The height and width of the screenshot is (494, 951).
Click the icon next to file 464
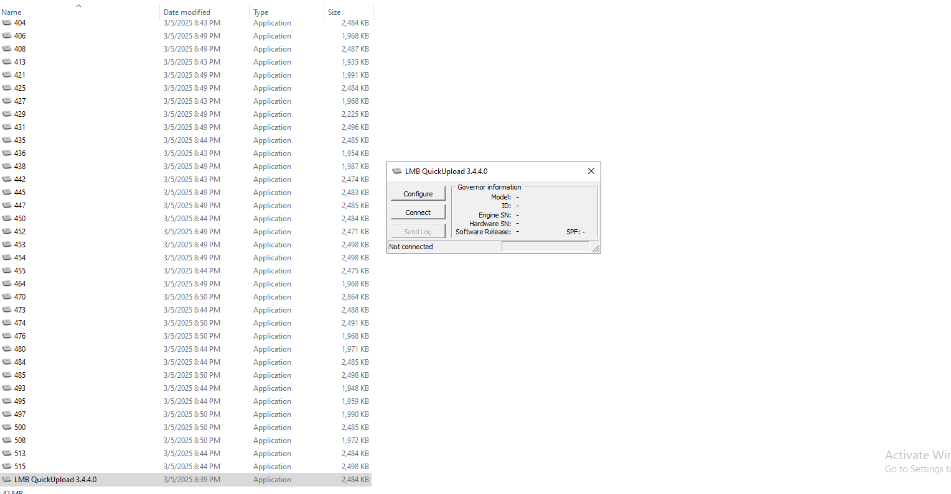point(7,284)
